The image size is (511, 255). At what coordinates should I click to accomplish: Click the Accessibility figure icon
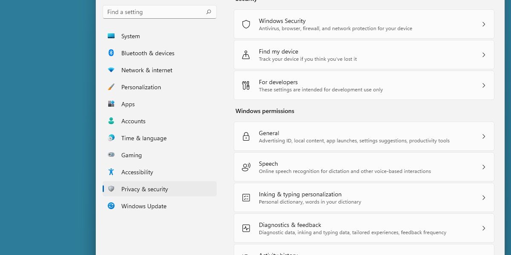[x=111, y=172]
